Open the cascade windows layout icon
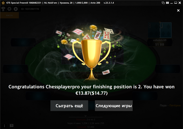Image resolution: width=183 pixels, height=129 pixels. coord(163,3)
